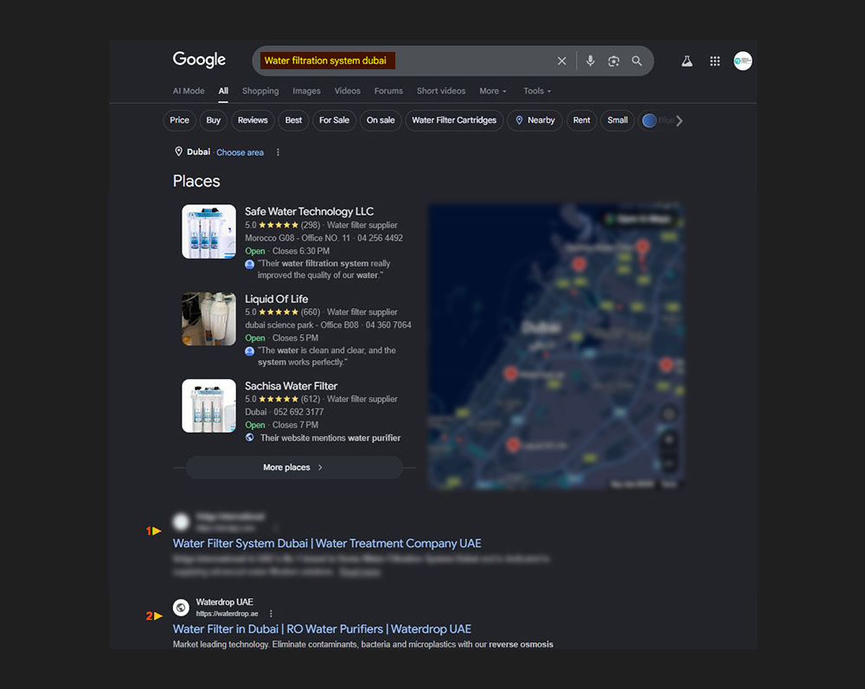
Task: Apply the Small filter chip
Action: [618, 120]
